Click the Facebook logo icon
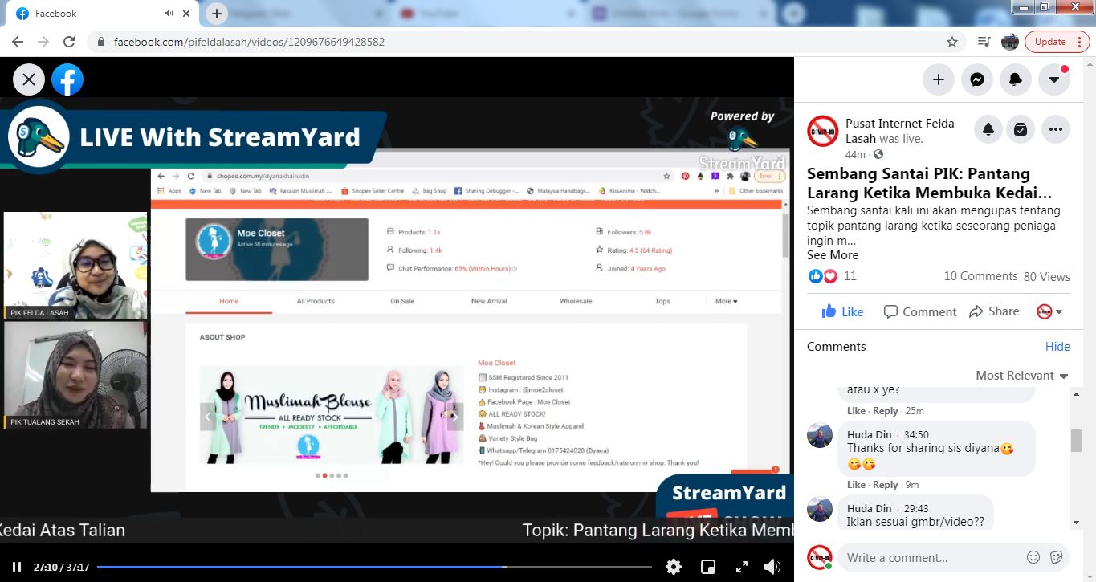 (67, 79)
